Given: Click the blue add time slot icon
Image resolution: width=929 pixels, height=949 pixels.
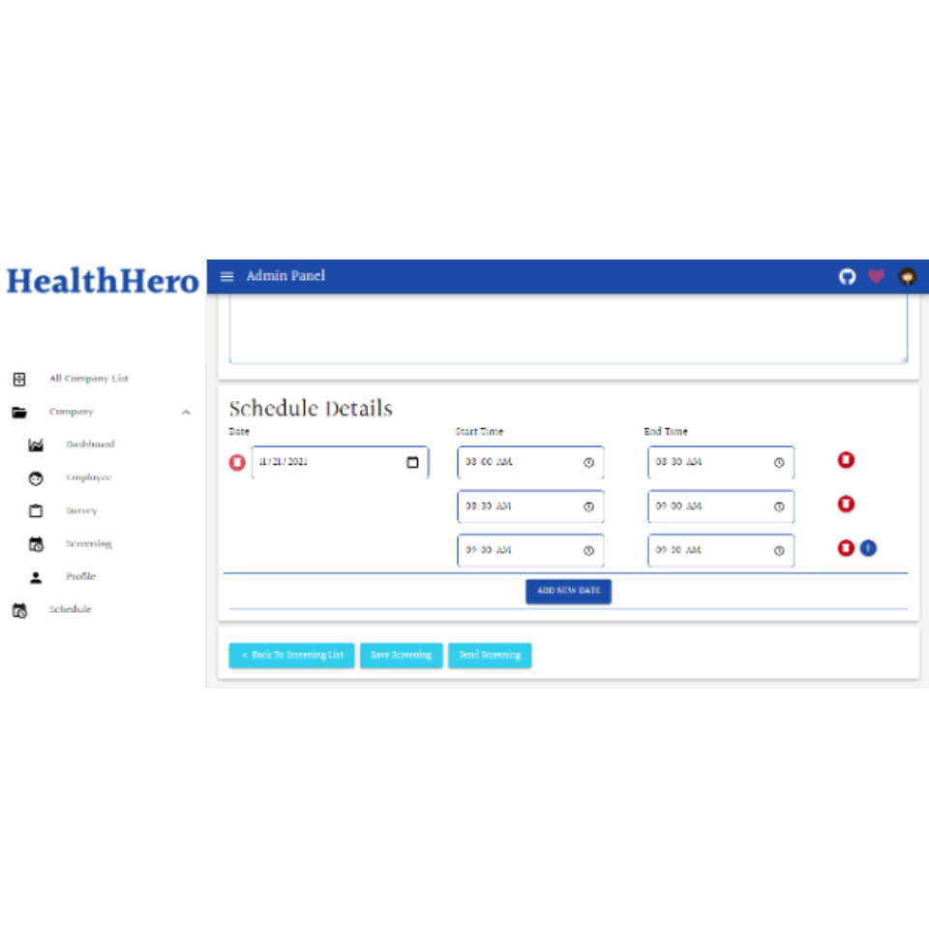Looking at the screenshot, I should coord(868,548).
